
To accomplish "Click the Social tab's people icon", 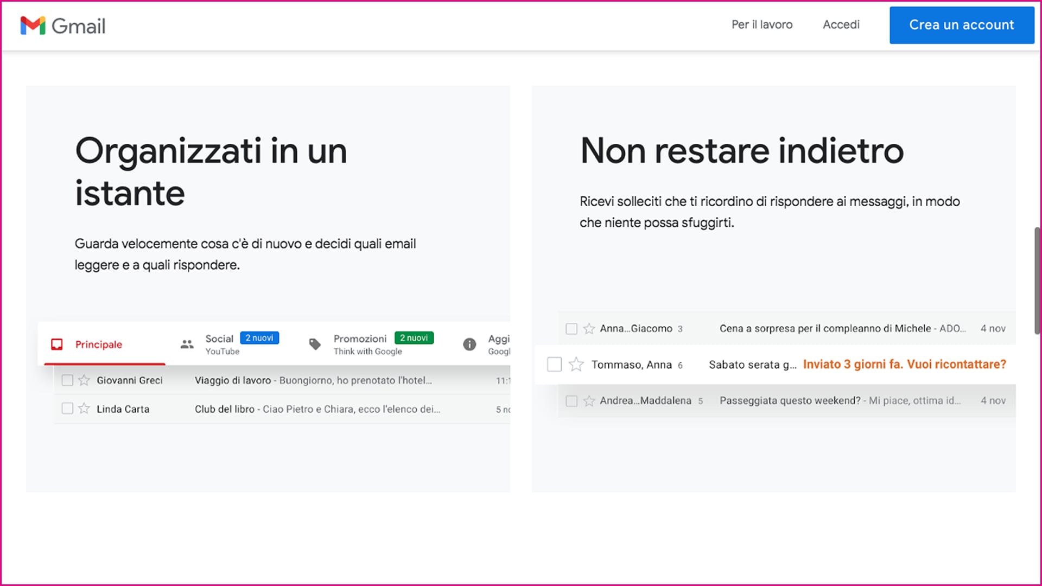I will [x=186, y=343].
